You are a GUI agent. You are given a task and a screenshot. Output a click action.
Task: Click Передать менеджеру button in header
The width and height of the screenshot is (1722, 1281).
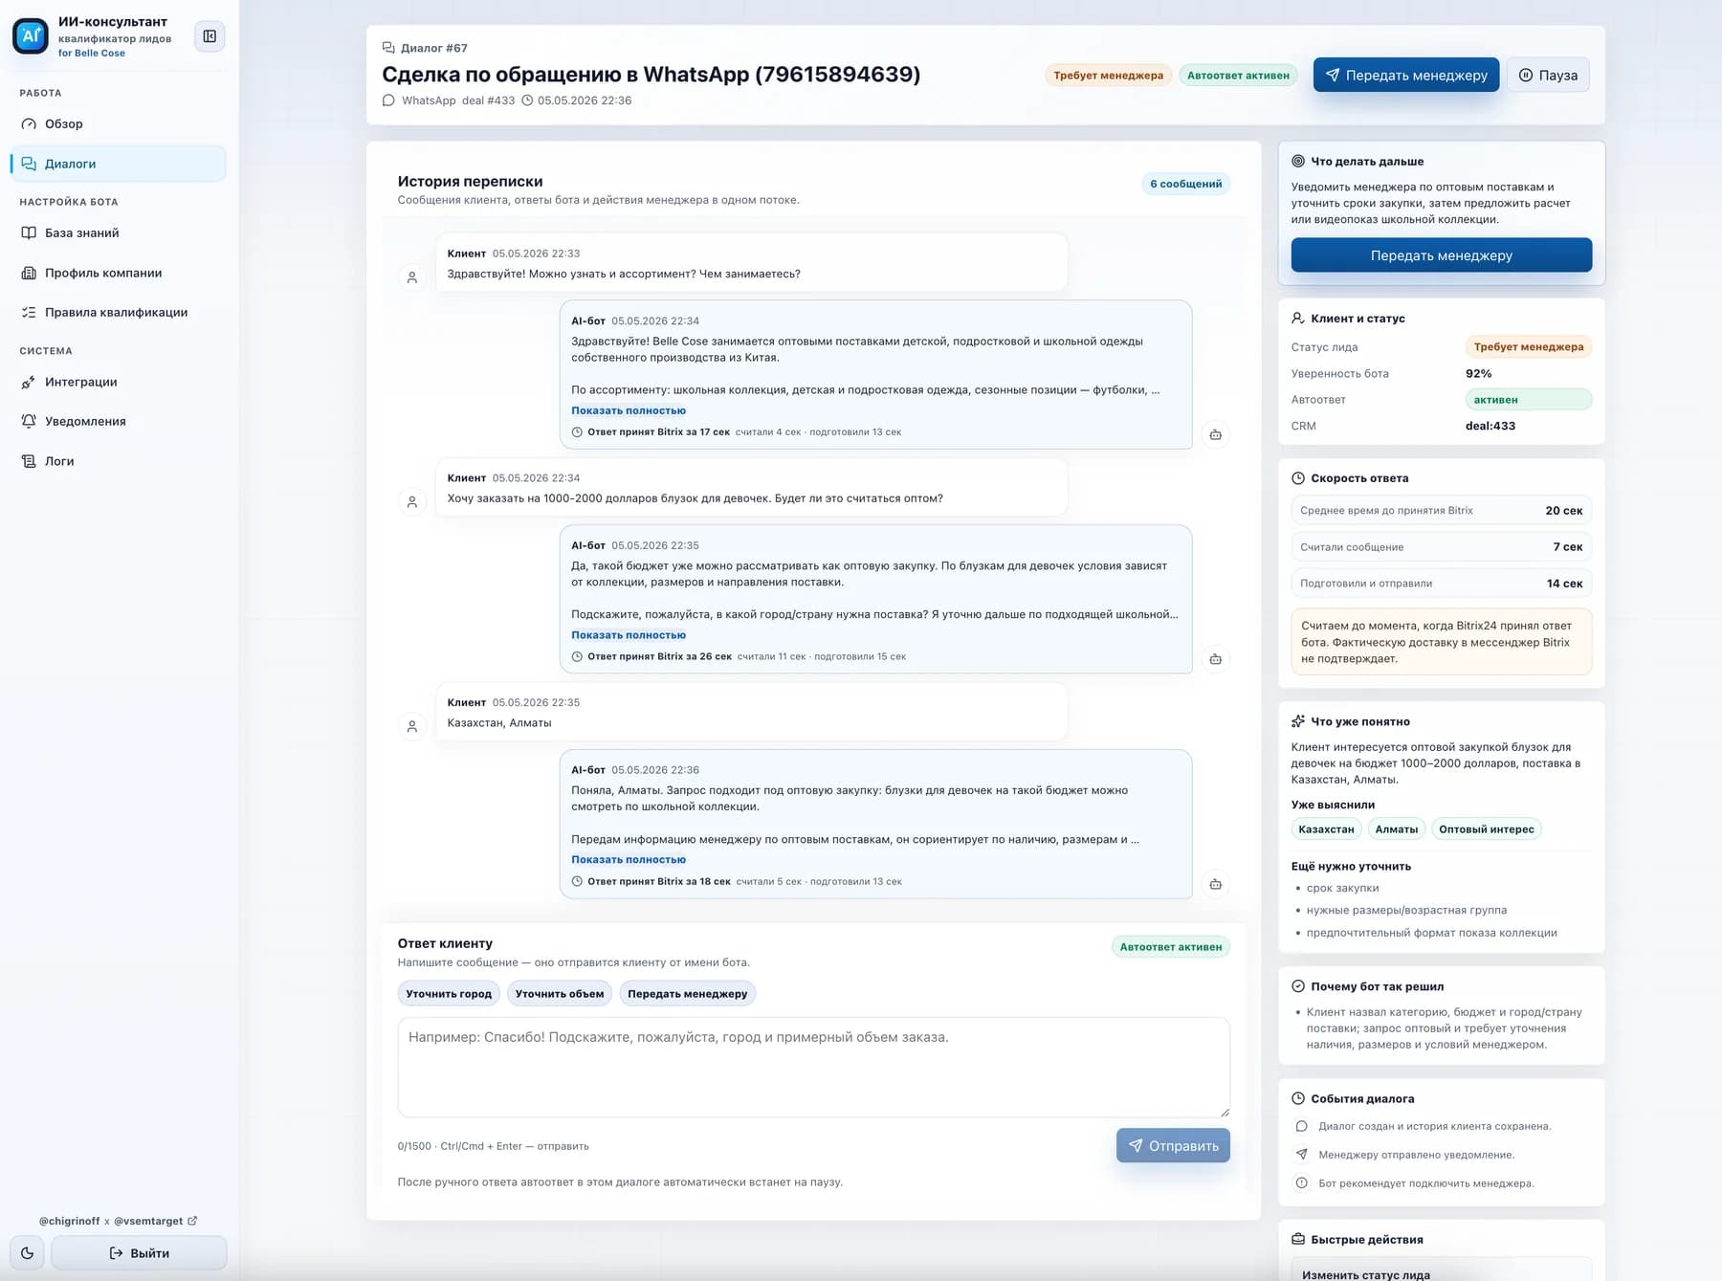pyautogui.click(x=1405, y=75)
